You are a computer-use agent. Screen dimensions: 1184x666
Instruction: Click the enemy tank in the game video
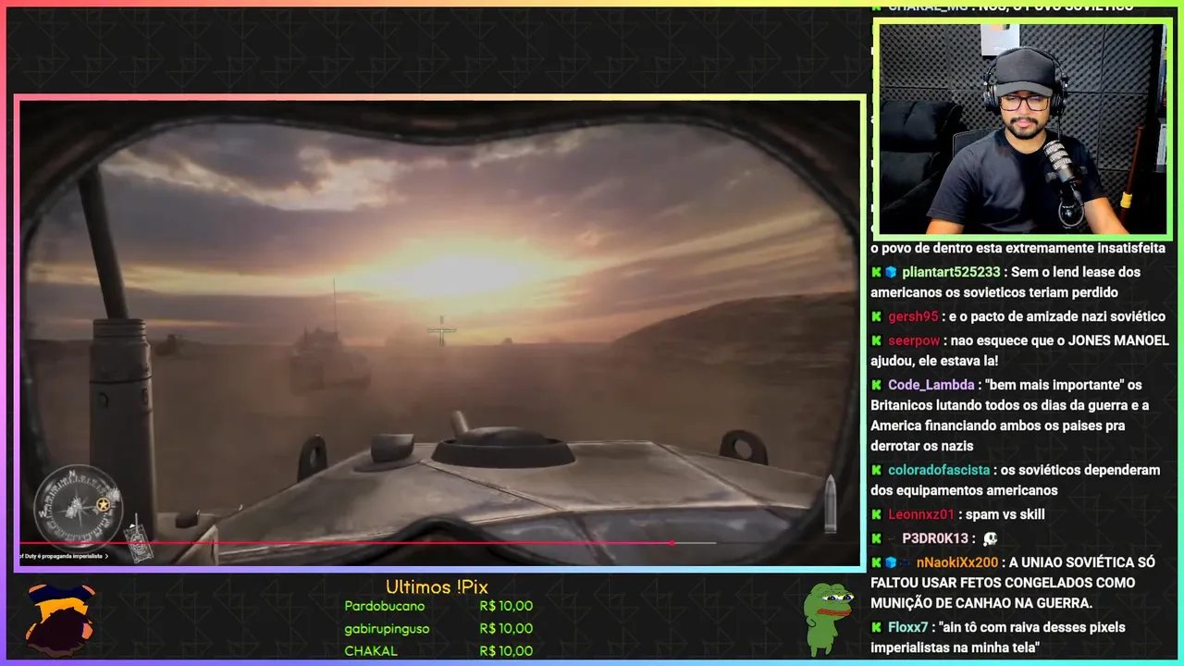[x=329, y=359]
